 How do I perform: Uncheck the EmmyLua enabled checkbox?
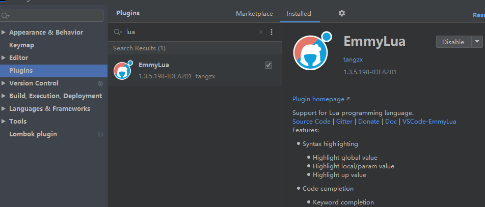[268, 65]
